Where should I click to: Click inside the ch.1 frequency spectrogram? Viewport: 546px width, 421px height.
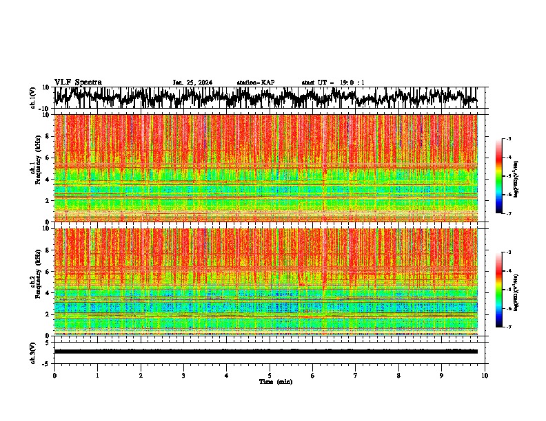pos(266,168)
